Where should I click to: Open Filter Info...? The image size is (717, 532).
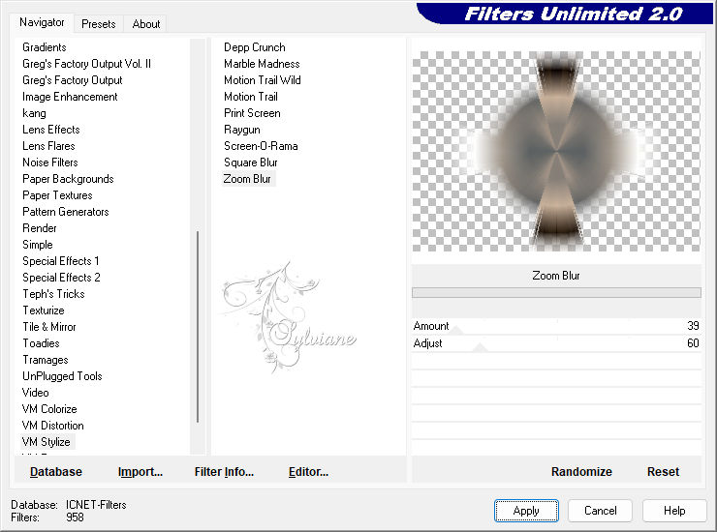(224, 472)
